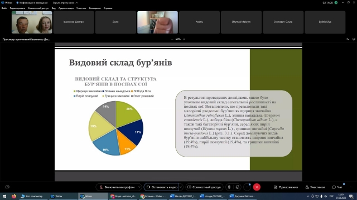This screenshot has height=200, width=357.
Task: Open the captions icon in bottom-left corner
Action: pyautogui.click(x=7, y=187)
